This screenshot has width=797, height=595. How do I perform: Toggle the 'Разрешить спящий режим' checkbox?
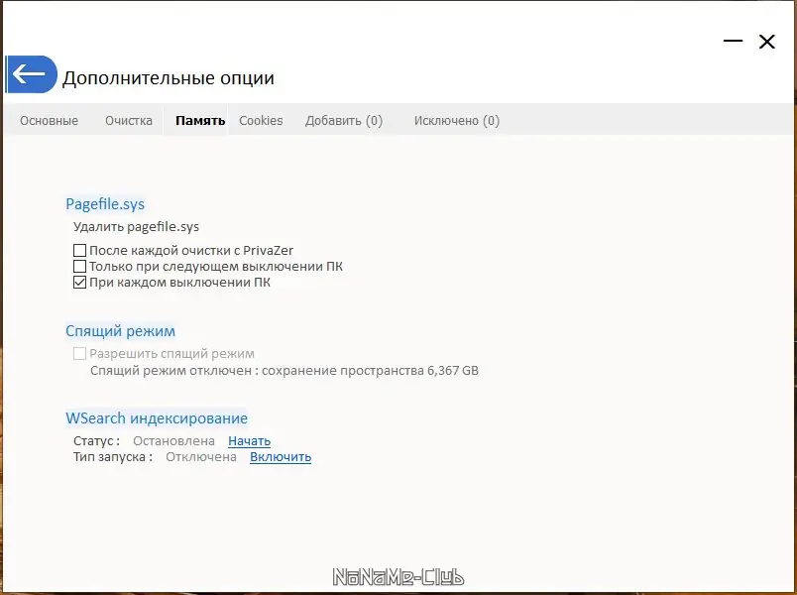[79, 353]
